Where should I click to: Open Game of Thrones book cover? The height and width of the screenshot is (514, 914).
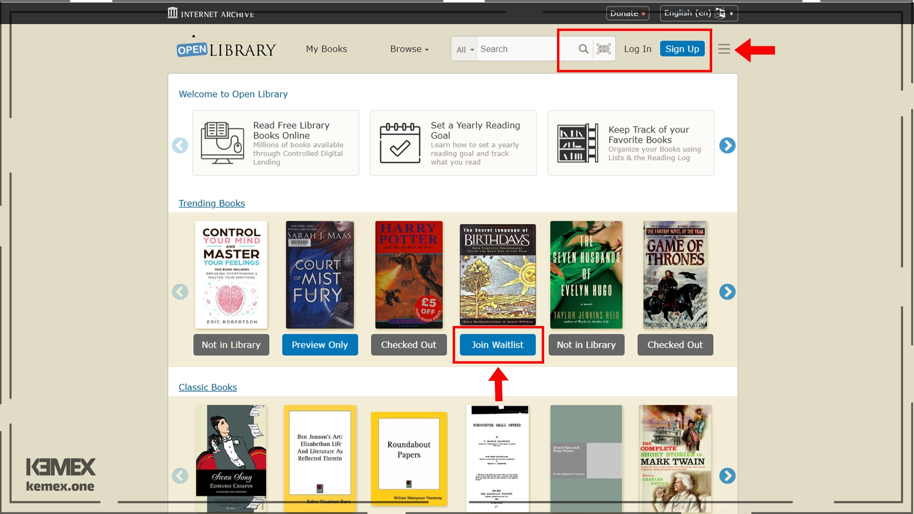pos(675,275)
